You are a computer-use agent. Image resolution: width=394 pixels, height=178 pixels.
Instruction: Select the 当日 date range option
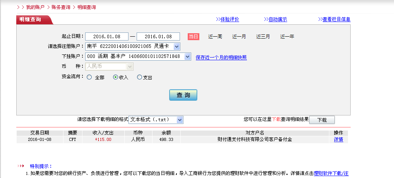click(x=194, y=37)
